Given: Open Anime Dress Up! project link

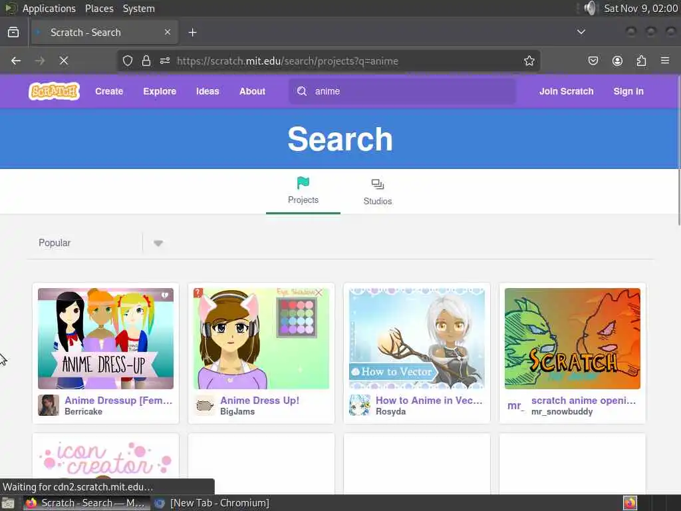Looking at the screenshot, I should coord(260,400).
